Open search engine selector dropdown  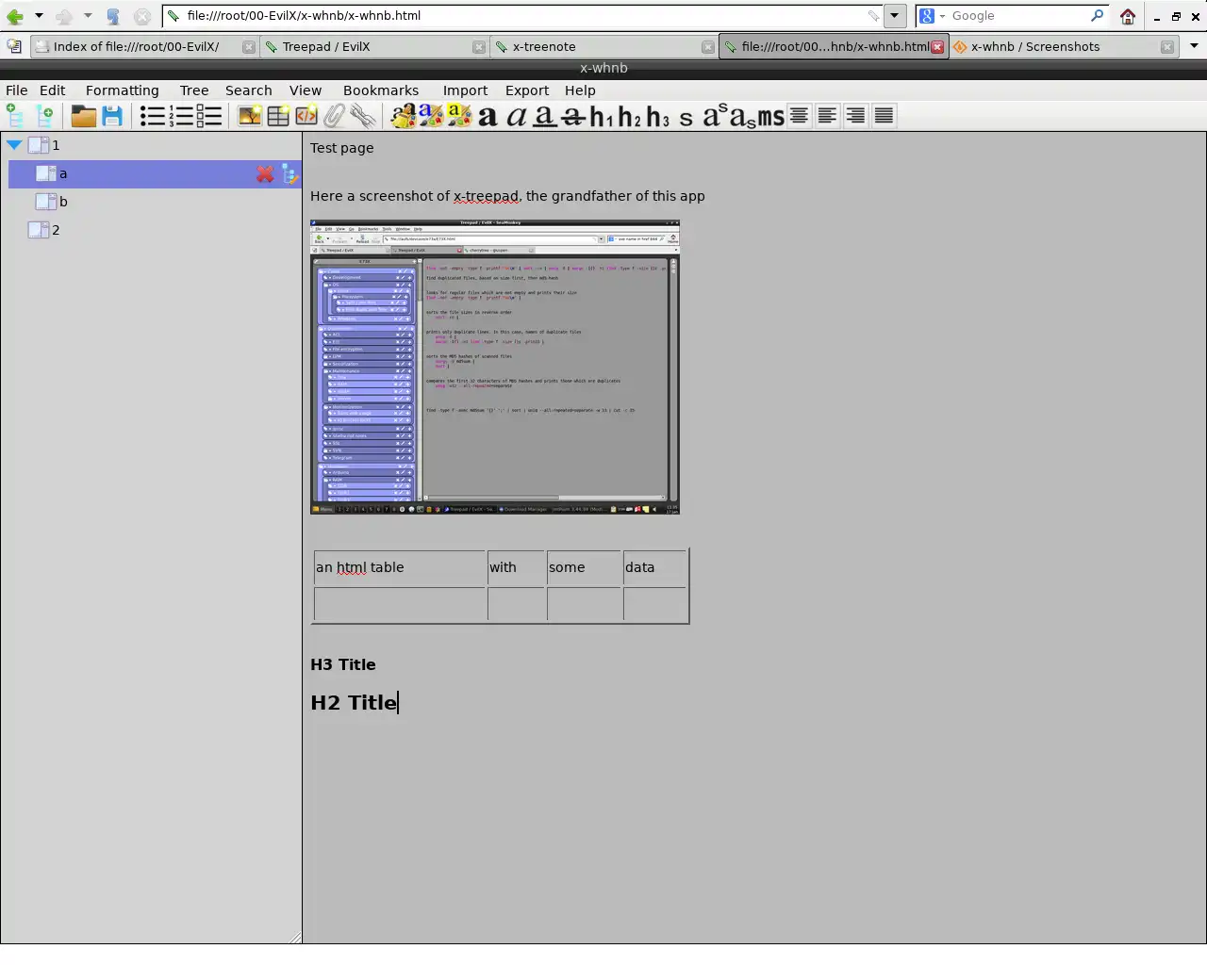(932, 16)
